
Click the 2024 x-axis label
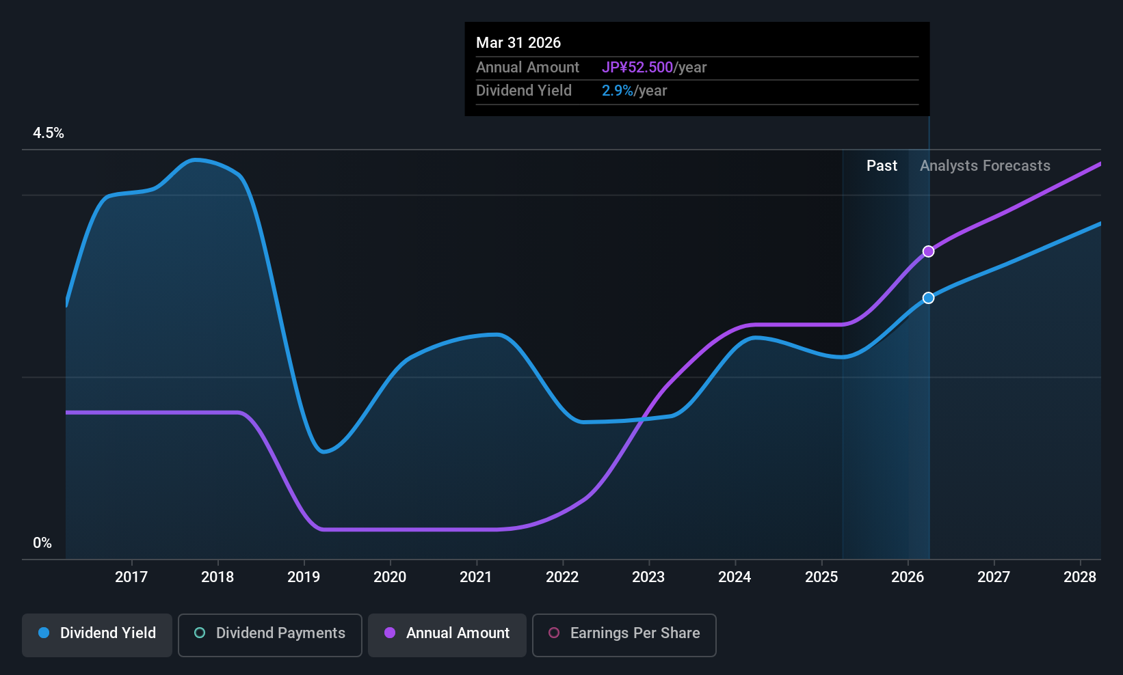pos(735,577)
